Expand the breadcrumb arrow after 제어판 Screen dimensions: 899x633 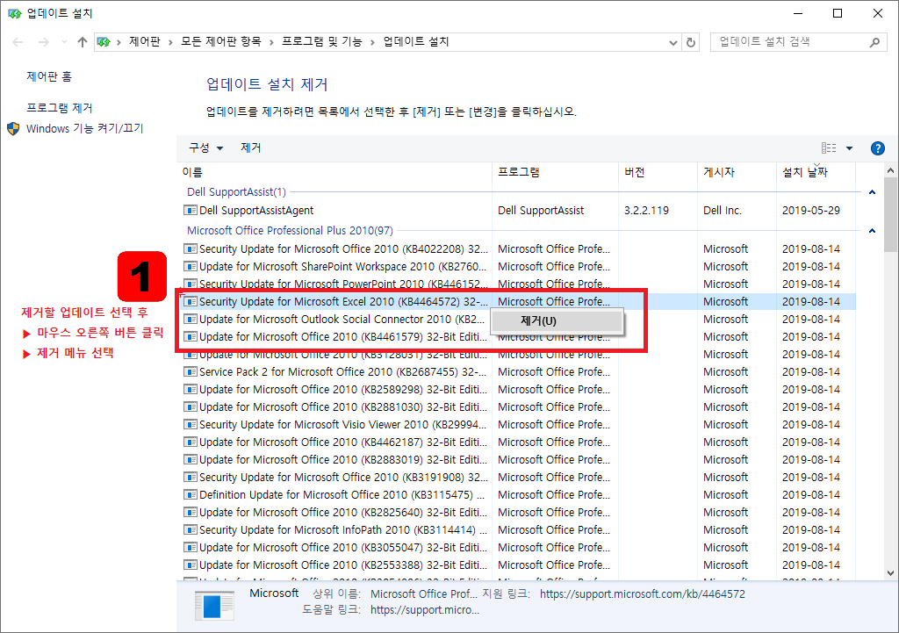pyautogui.click(x=171, y=42)
